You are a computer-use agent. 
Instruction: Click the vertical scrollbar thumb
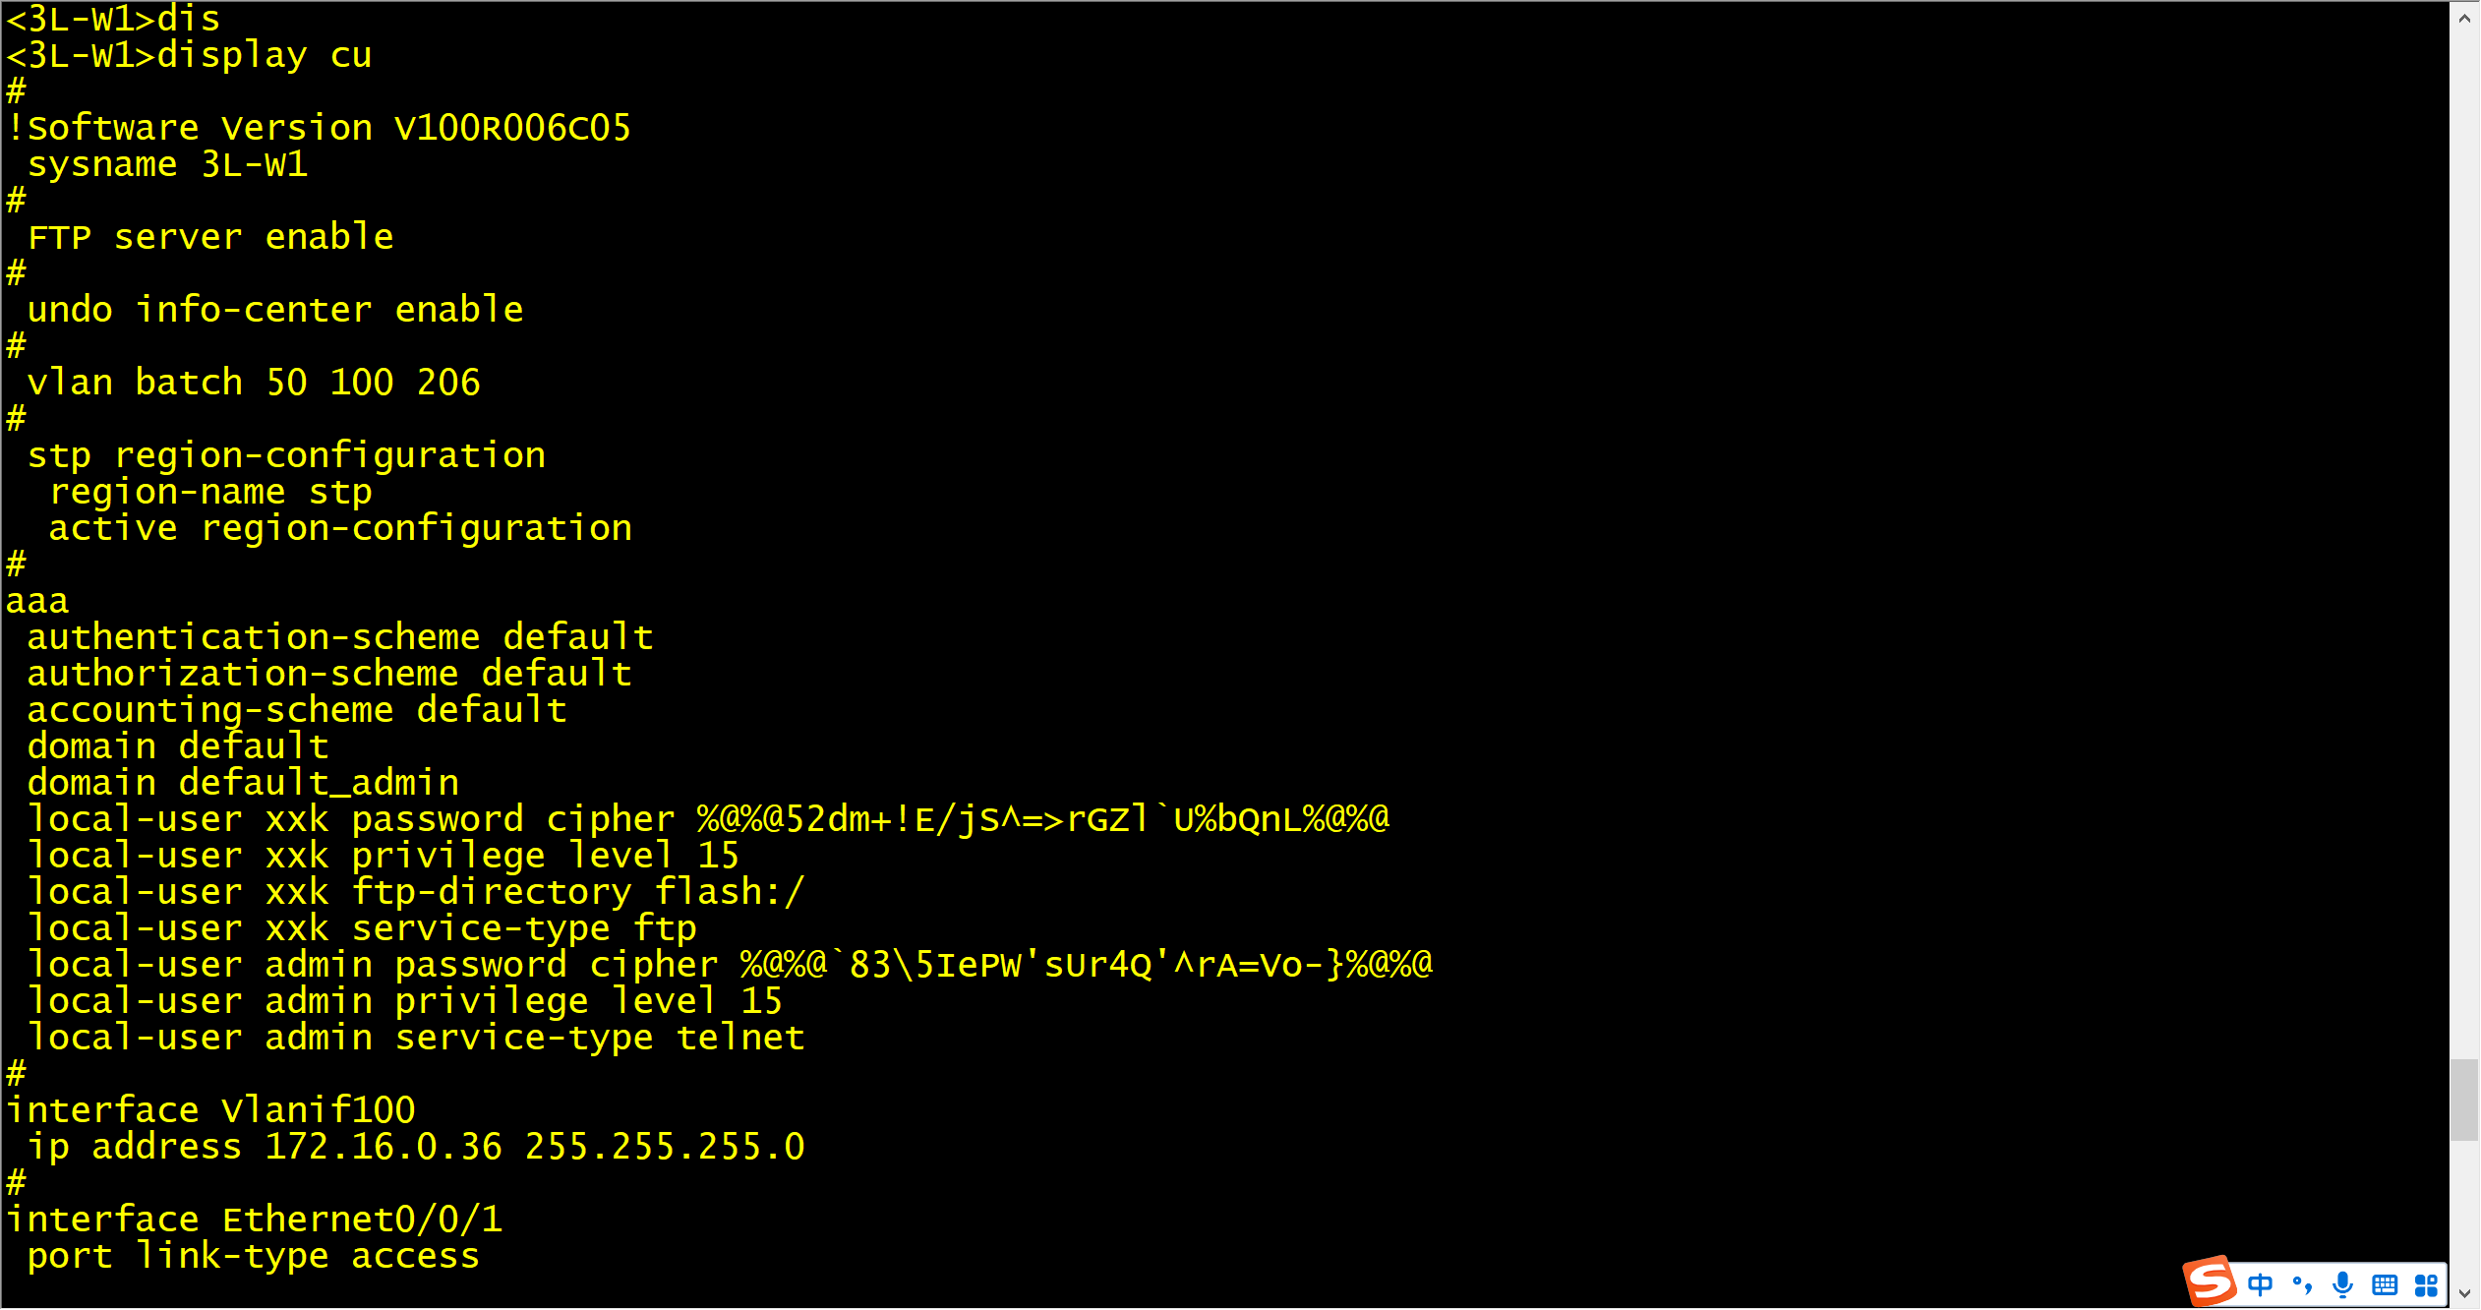tap(2464, 1100)
